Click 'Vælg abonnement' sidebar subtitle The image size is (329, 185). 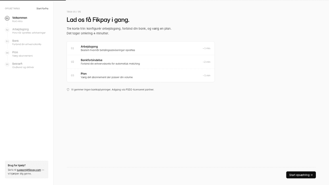tap(23, 56)
